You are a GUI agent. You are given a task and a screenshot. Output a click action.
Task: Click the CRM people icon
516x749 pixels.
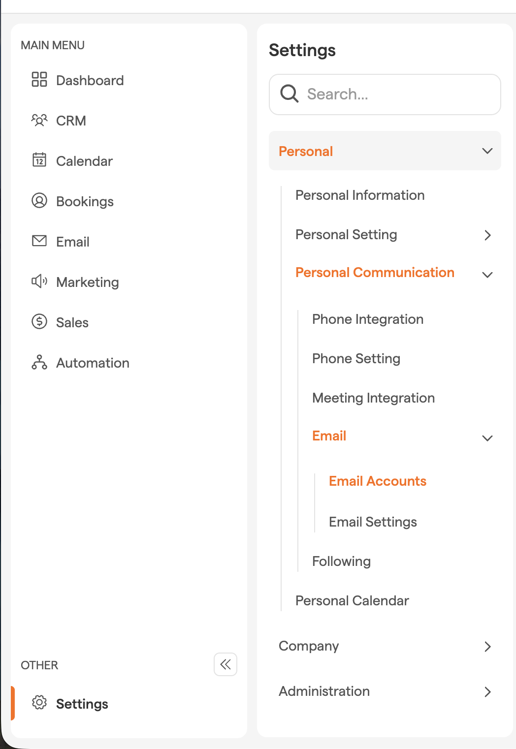coord(39,120)
